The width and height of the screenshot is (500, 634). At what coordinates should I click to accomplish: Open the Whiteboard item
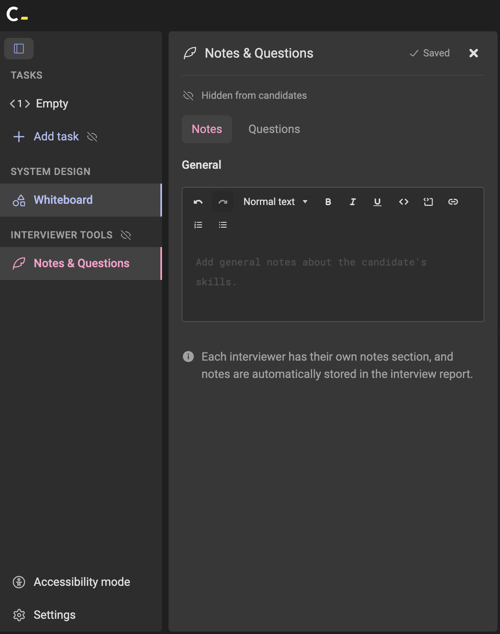81,200
